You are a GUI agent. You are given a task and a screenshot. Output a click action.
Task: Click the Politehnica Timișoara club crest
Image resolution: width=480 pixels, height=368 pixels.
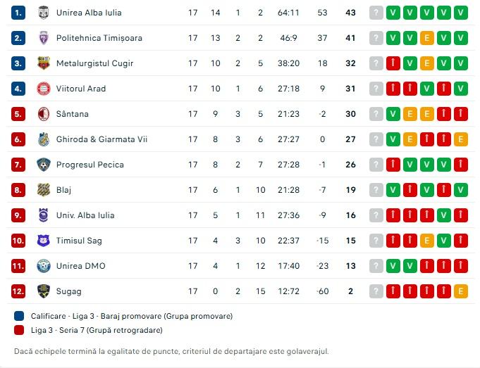44,38
